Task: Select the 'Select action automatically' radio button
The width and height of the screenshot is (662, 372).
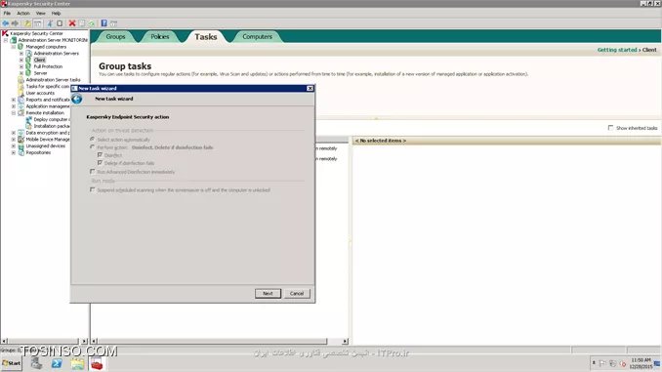Action: 92,139
